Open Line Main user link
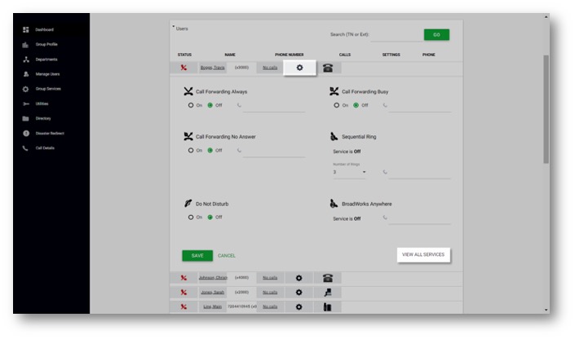 tap(213, 306)
